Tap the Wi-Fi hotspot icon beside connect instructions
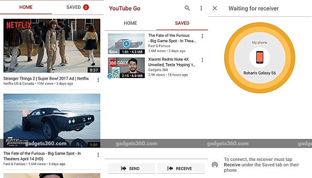 pos(215,164)
